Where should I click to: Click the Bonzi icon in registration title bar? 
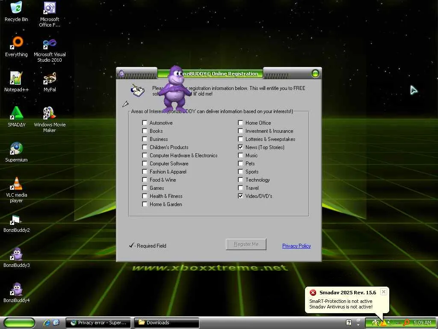click(x=121, y=74)
